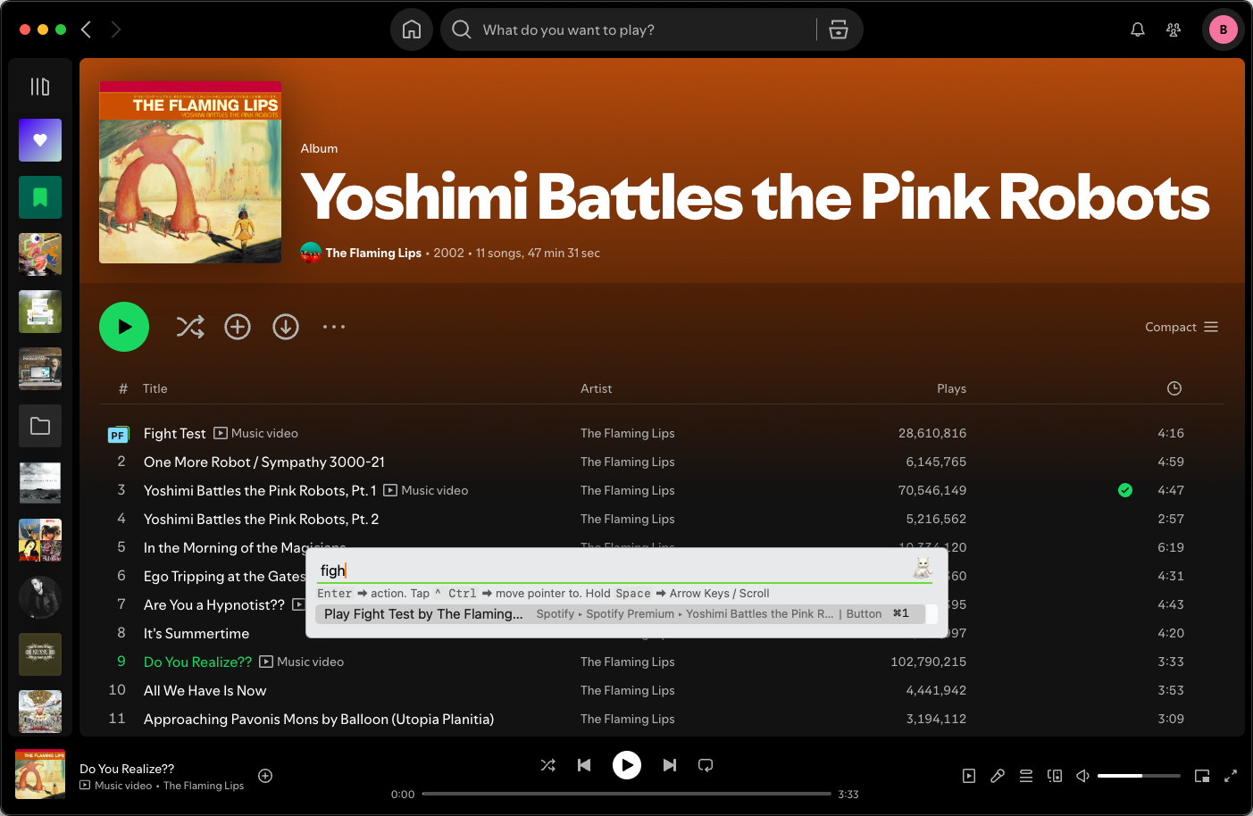1253x816 pixels.
Task: Click the now playing album thumbnail
Action: (40, 774)
